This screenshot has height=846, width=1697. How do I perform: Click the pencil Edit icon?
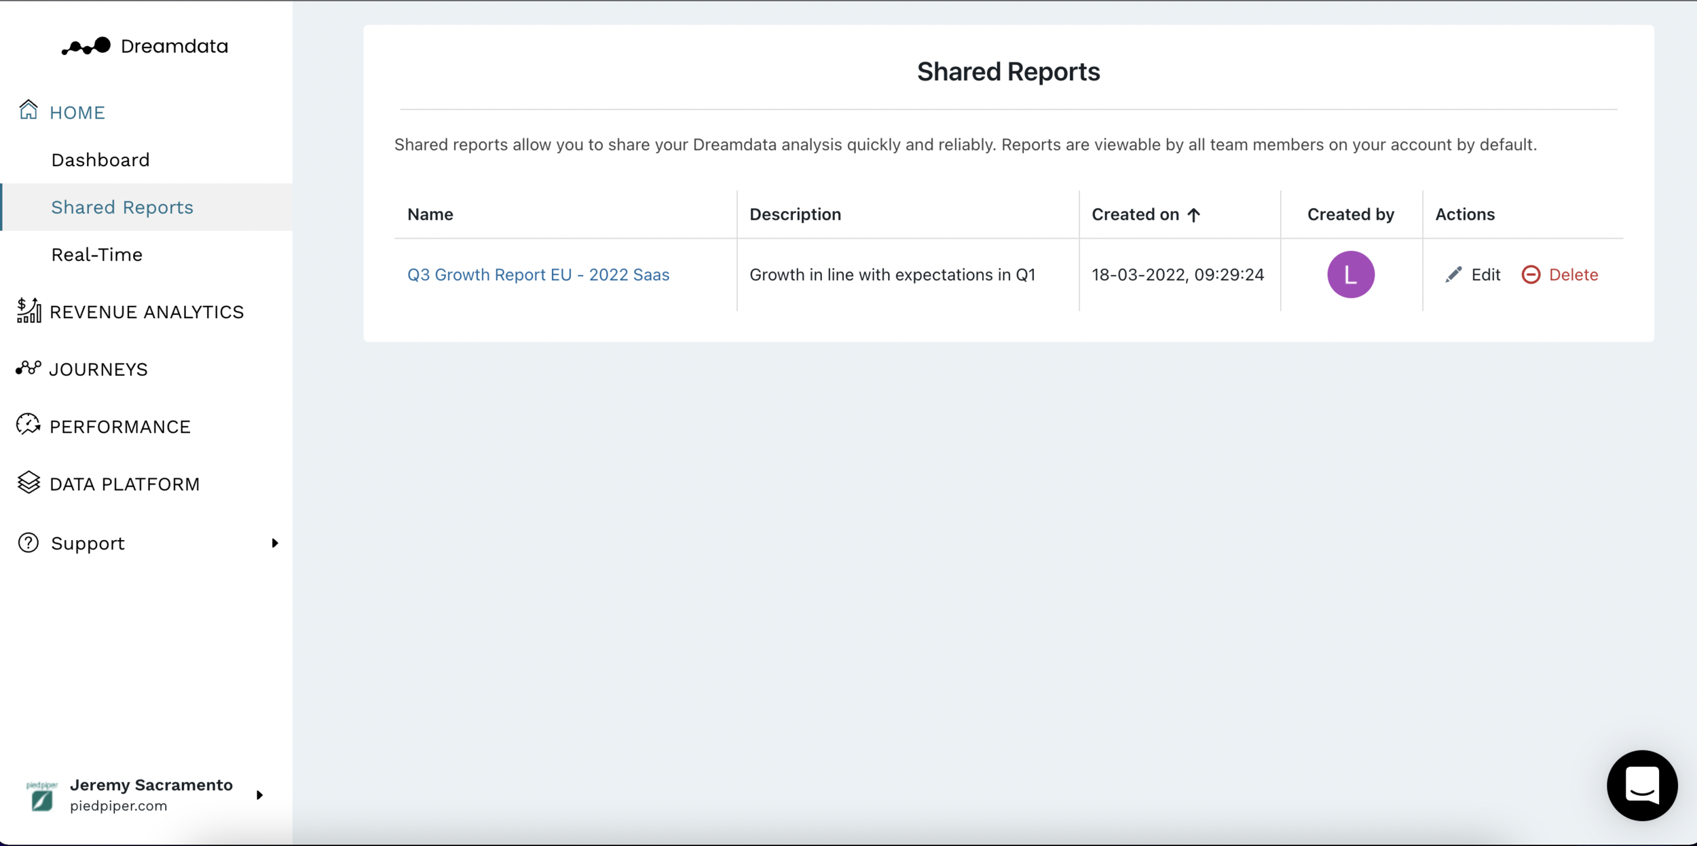(x=1453, y=275)
